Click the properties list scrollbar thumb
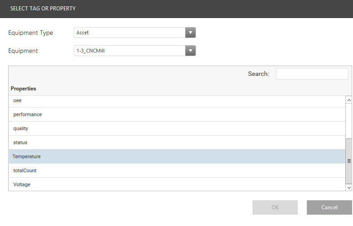 click(348, 160)
